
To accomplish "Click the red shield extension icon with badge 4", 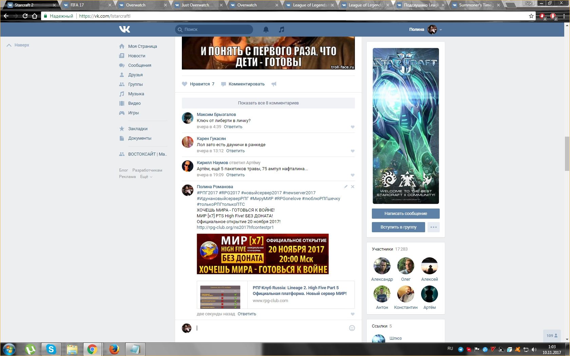I will [x=543, y=16].
